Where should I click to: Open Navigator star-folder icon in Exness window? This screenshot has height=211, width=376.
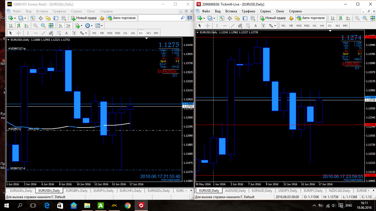(x=48, y=18)
